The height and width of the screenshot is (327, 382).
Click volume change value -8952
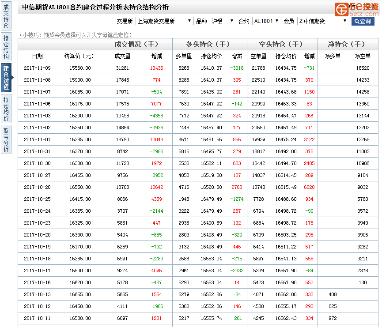click(156, 175)
